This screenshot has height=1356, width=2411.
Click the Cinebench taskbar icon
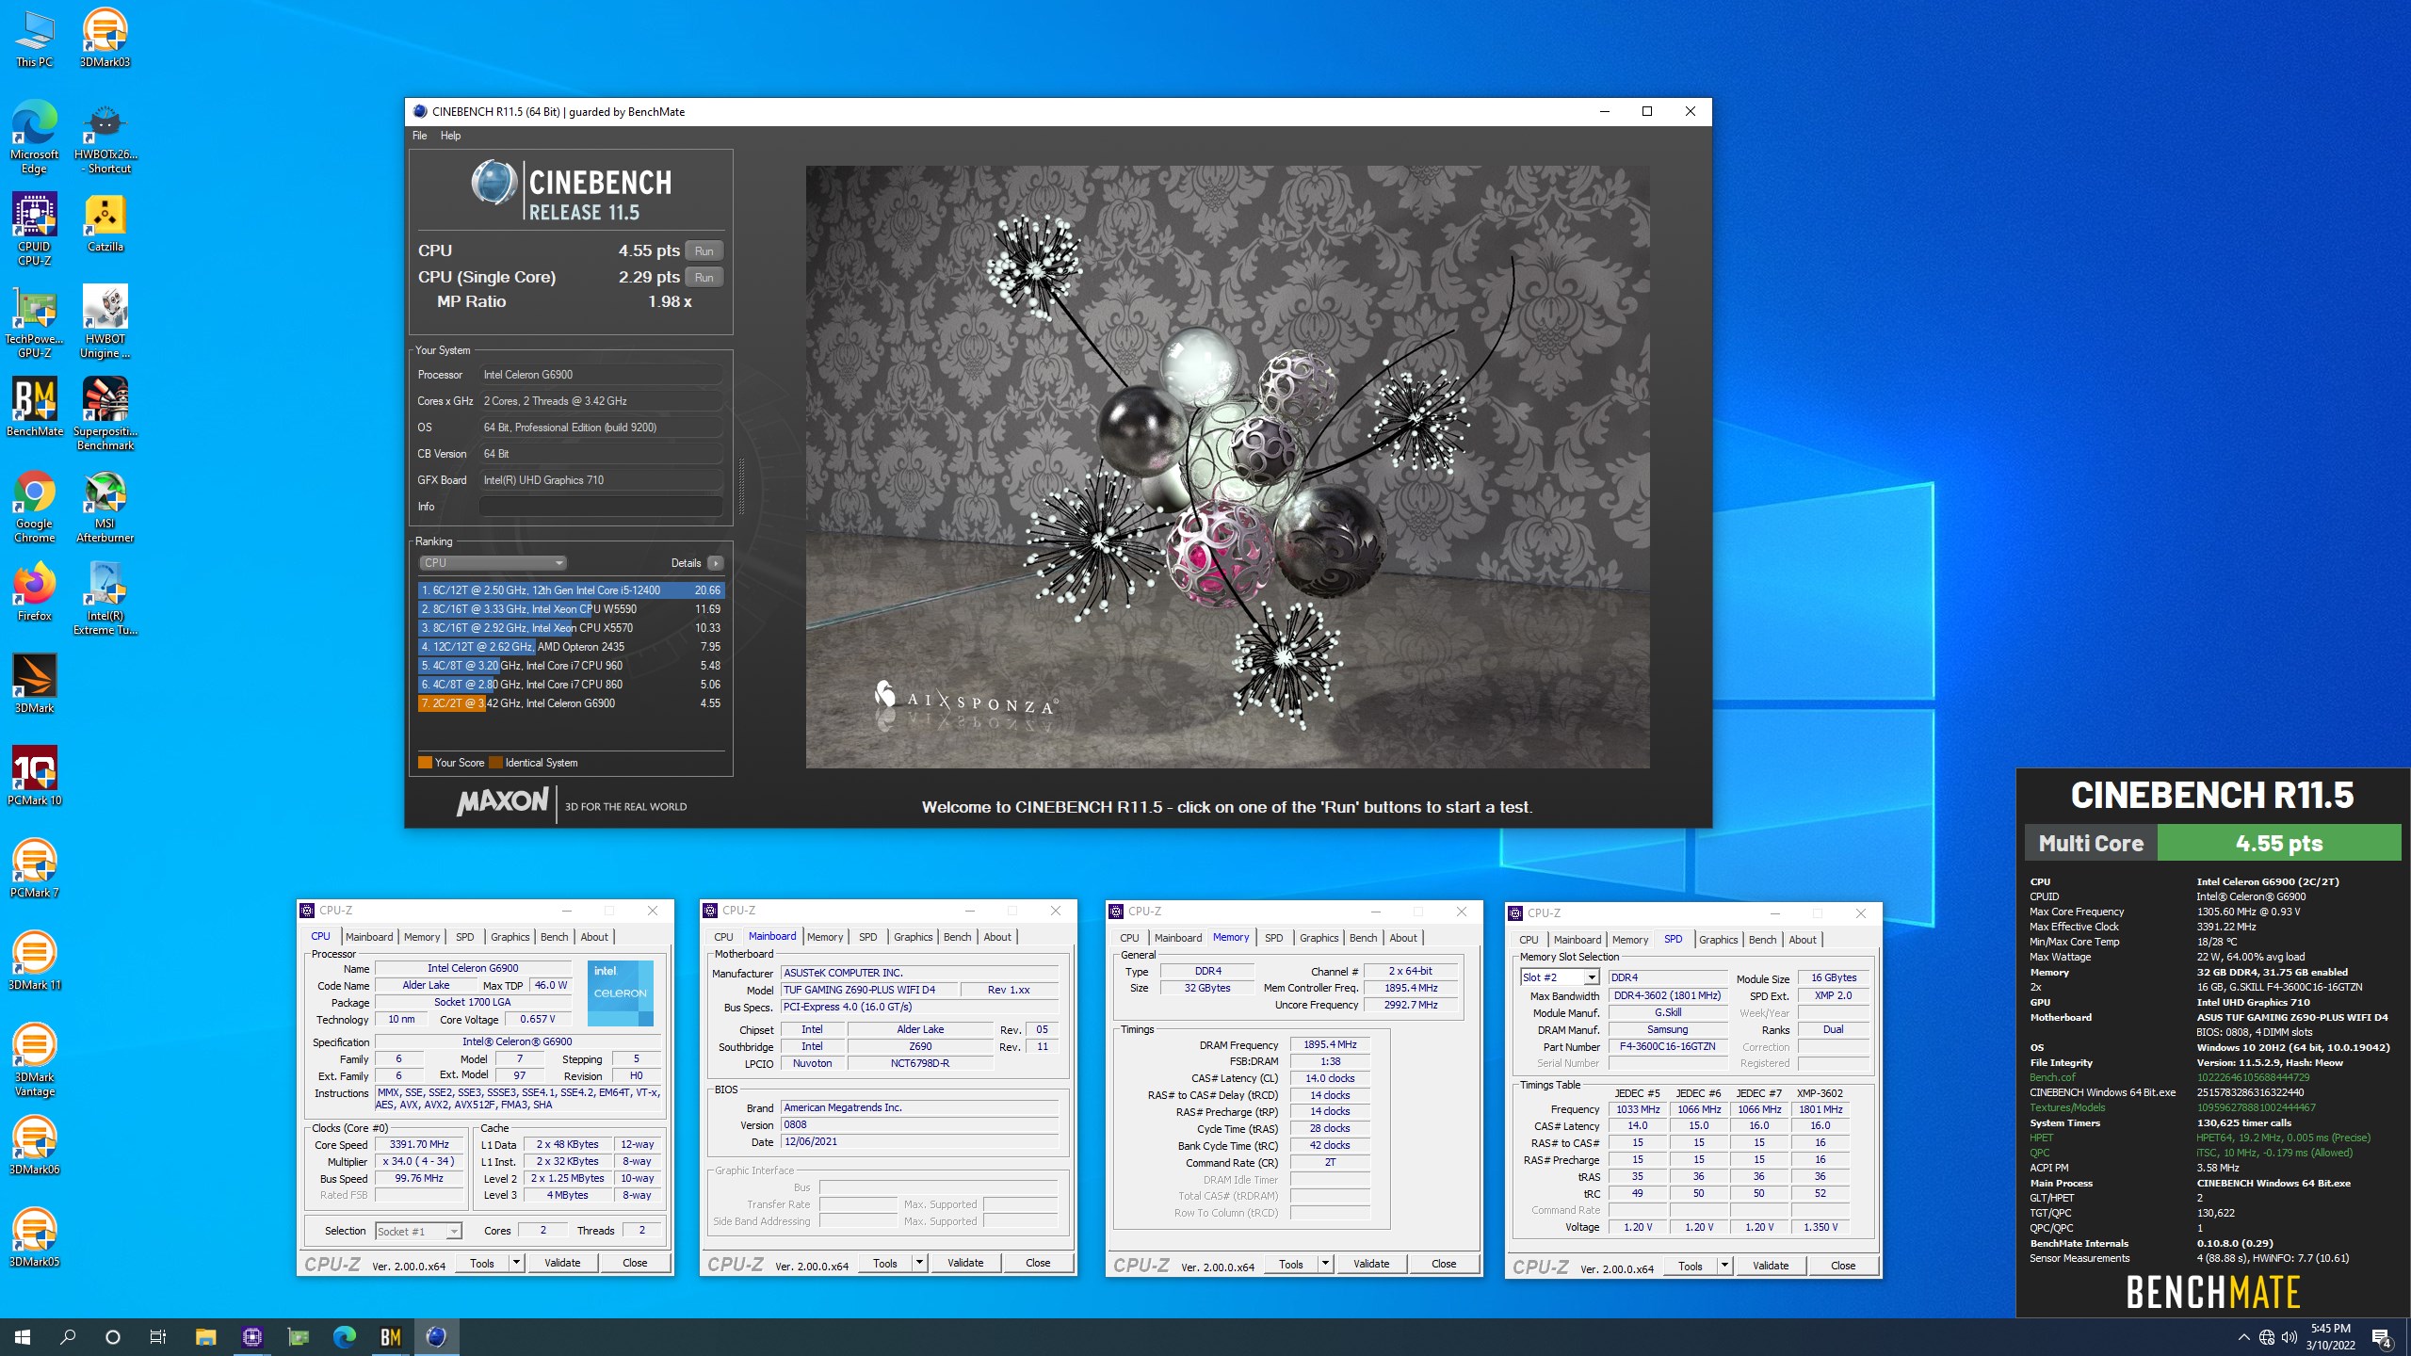click(x=436, y=1337)
